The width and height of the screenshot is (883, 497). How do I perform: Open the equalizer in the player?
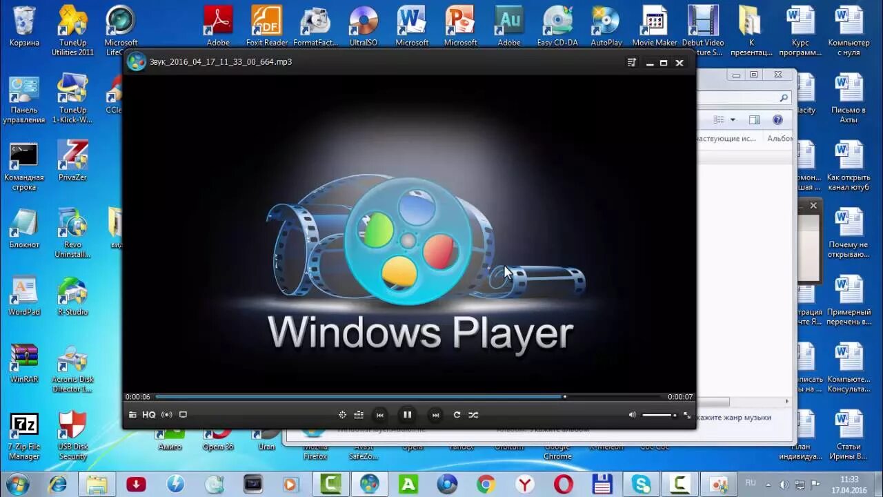pyautogui.click(x=359, y=415)
